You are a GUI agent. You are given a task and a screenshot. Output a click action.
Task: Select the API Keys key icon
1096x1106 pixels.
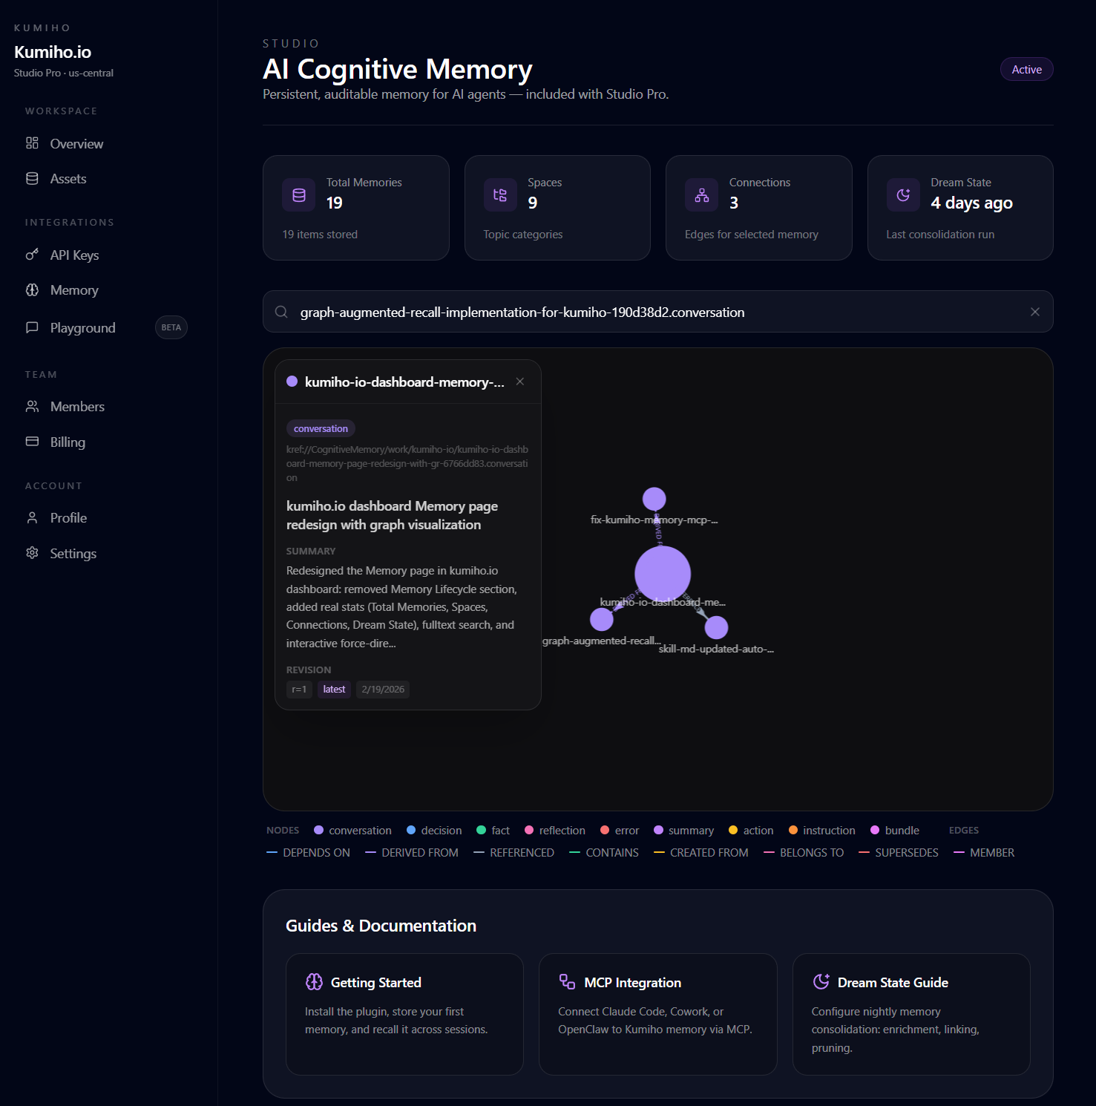[x=32, y=255]
